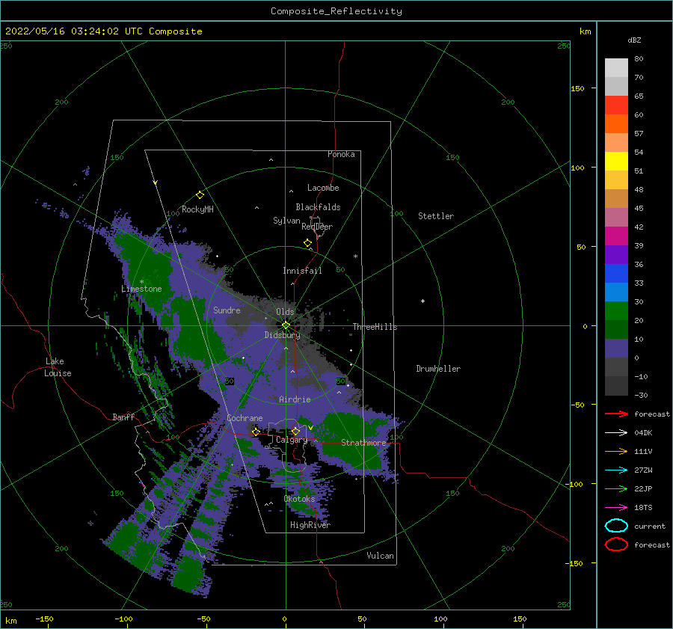Click the HighRiver city label
The width and height of the screenshot is (673, 629).
310,525
